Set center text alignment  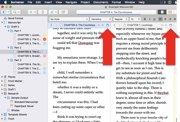[x=165, y=19]
